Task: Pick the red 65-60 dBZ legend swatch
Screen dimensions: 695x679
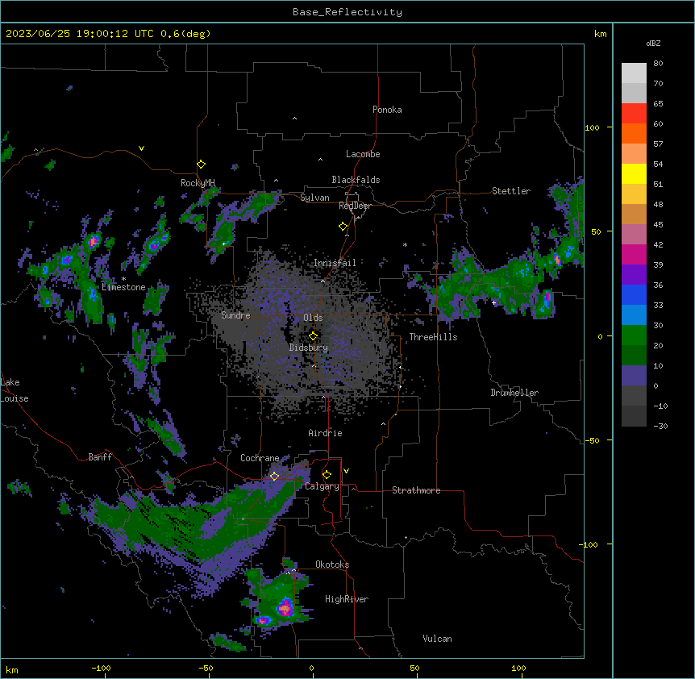Action: click(634, 113)
